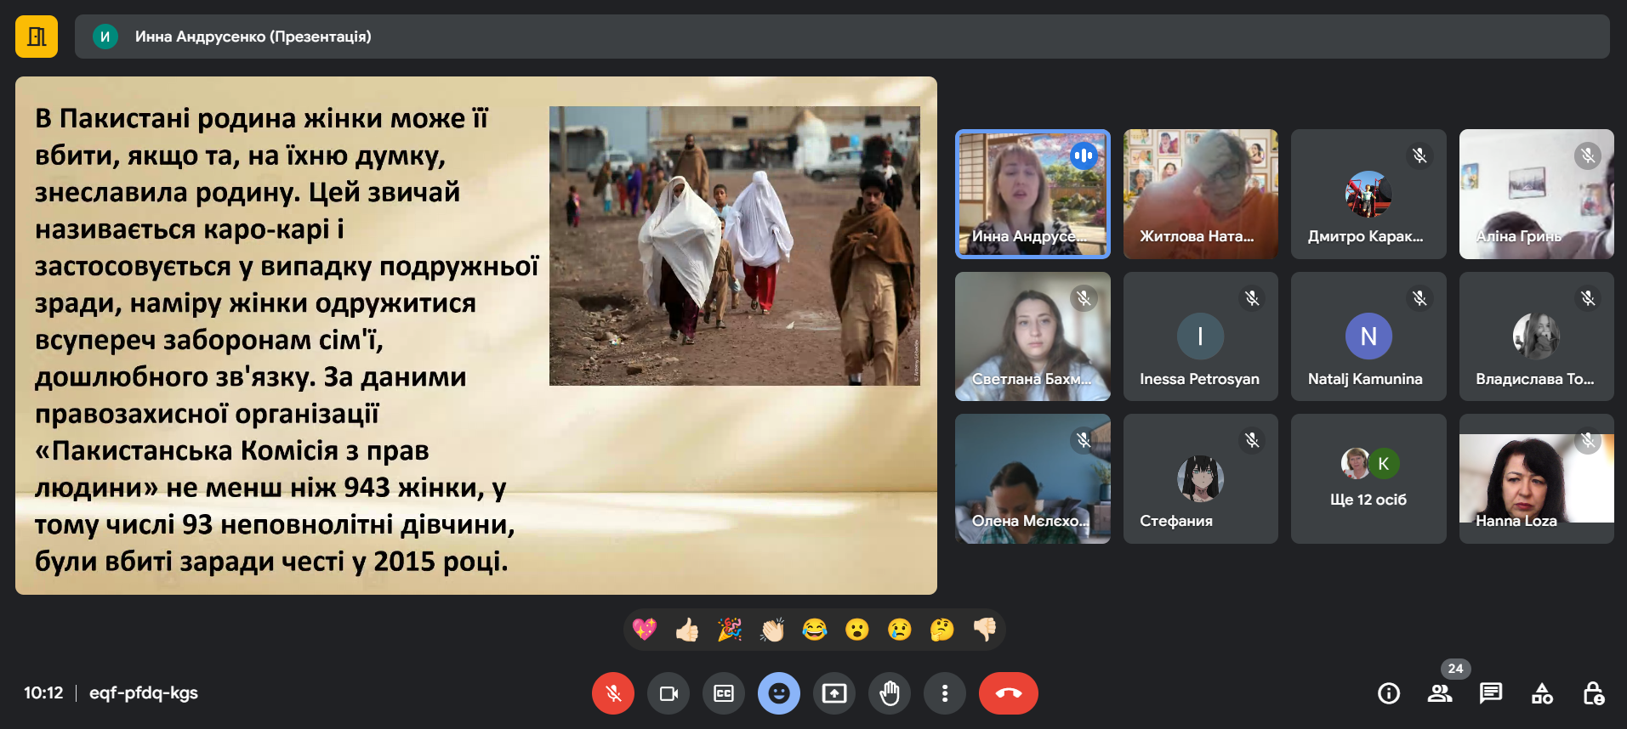Expand the 'Ще 12 осіб' participants tile

(x=1368, y=479)
